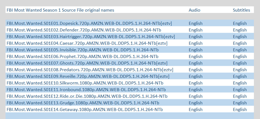Click Audio 'English' in the Silkworm row

point(196,83)
